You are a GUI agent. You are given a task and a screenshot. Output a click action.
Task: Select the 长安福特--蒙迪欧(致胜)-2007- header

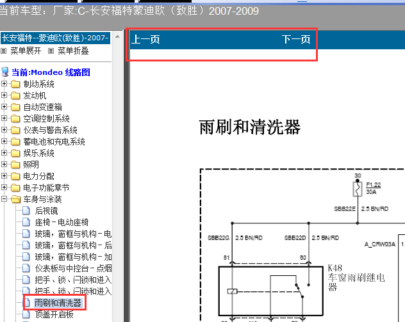pyautogui.click(x=55, y=38)
